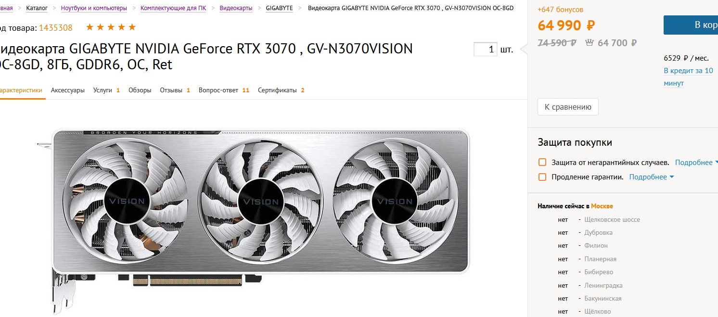Click the В корзину button
This screenshot has height=317, width=718.
click(691, 25)
